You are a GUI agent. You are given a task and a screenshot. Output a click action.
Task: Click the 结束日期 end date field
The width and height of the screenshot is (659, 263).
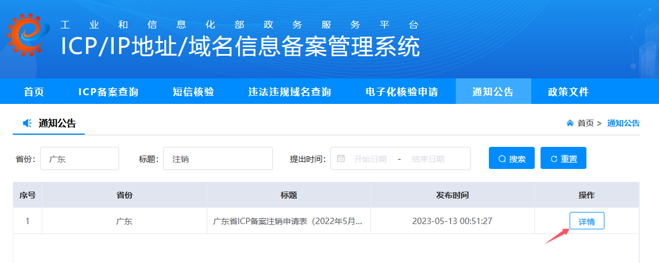(428, 159)
